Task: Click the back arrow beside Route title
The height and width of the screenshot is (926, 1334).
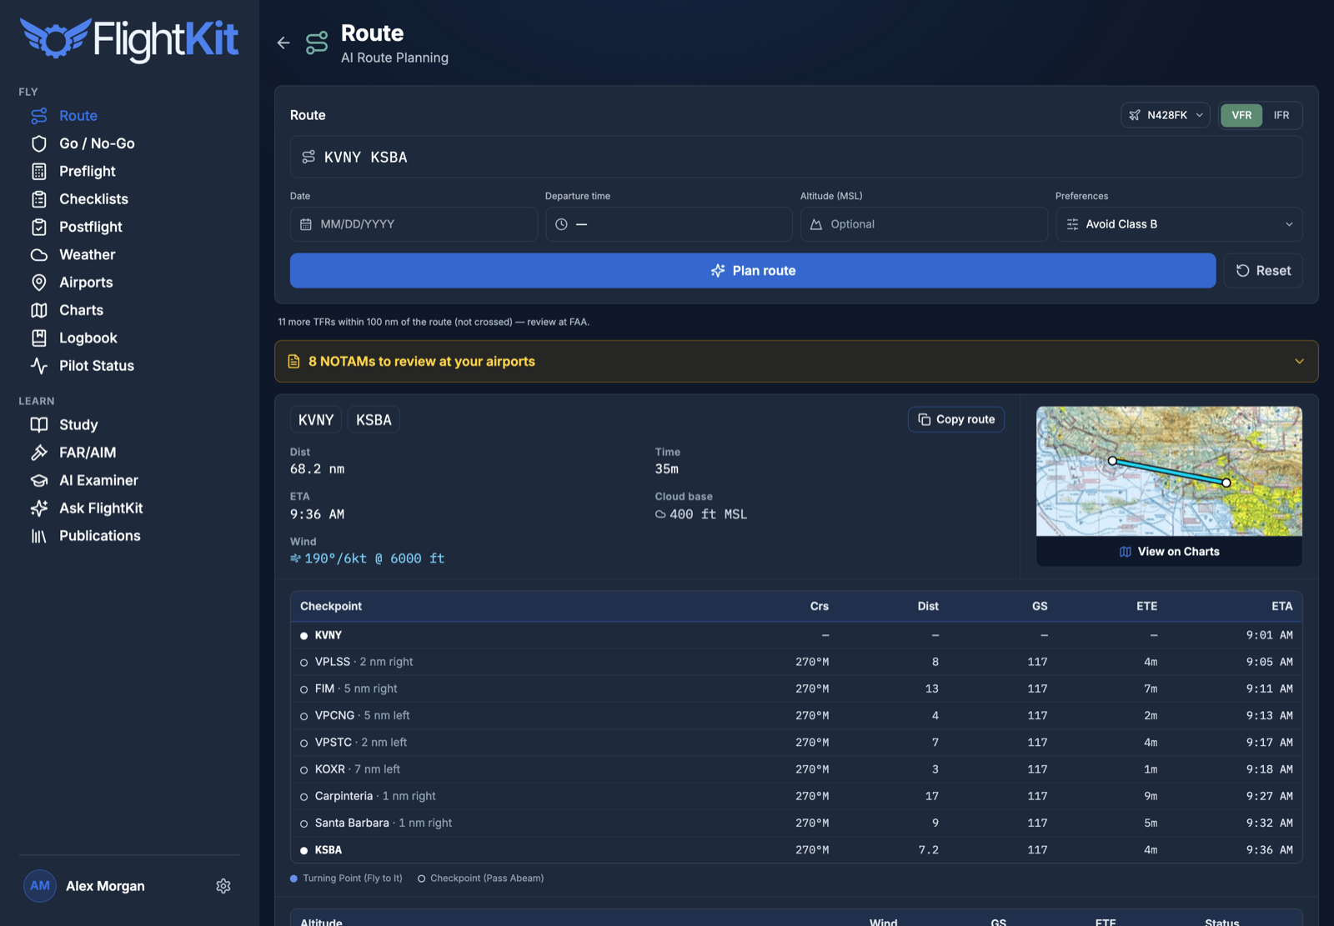Action: pos(283,43)
